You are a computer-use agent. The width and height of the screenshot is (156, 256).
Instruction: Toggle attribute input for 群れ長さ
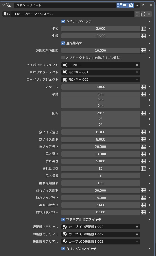143,161
